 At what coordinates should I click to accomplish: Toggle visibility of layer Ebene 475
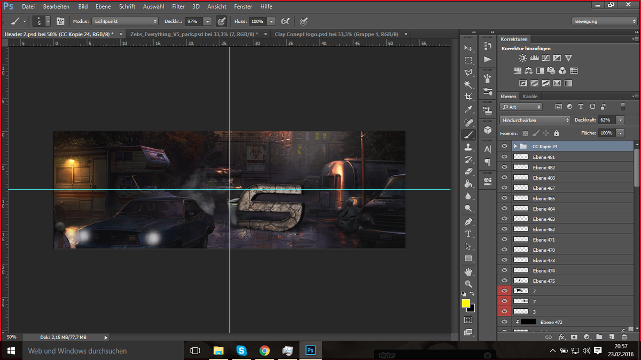coord(504,281)
